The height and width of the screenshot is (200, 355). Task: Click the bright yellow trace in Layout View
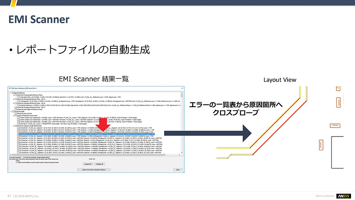tap(233, 148)
